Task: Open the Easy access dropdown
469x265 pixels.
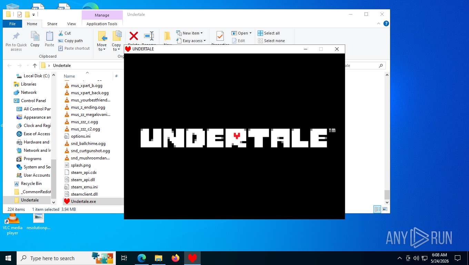Action: [x=191, y=41]
